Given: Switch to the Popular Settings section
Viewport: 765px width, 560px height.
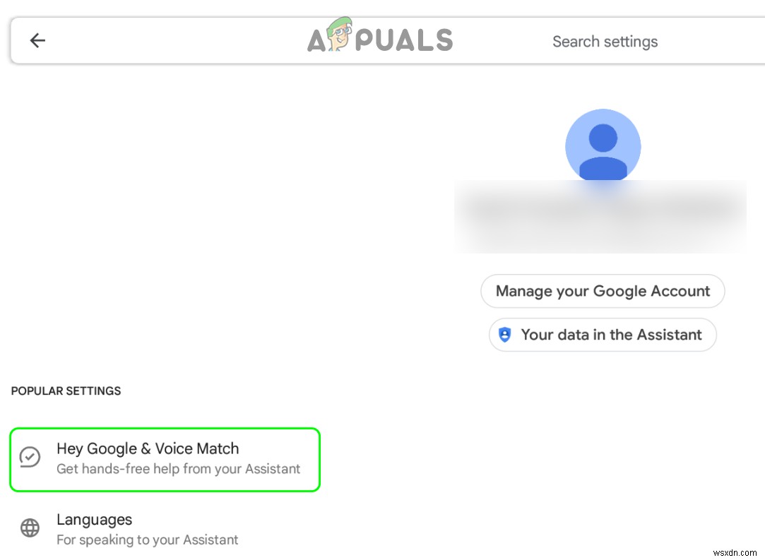Looking at the screenshot, I should 66,391.
